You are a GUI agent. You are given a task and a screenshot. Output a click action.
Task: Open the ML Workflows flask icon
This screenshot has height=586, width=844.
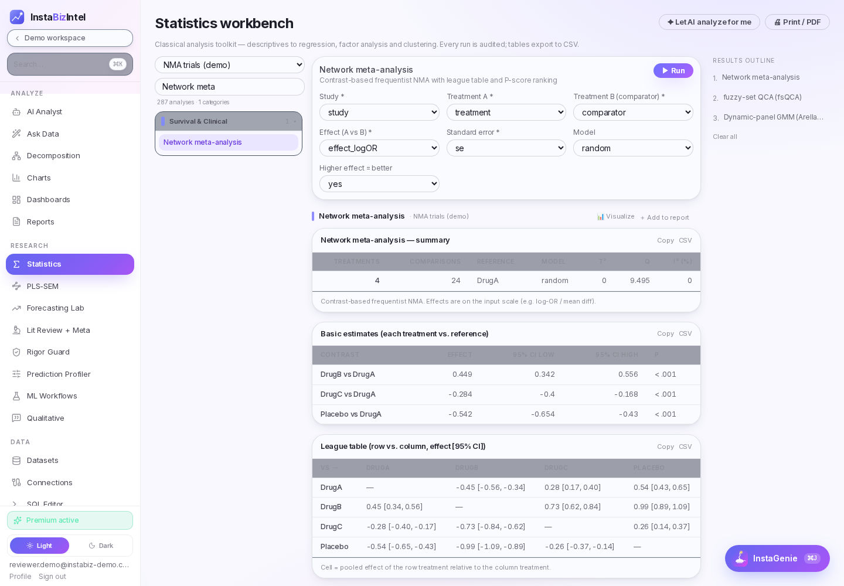tap(16, 396)
